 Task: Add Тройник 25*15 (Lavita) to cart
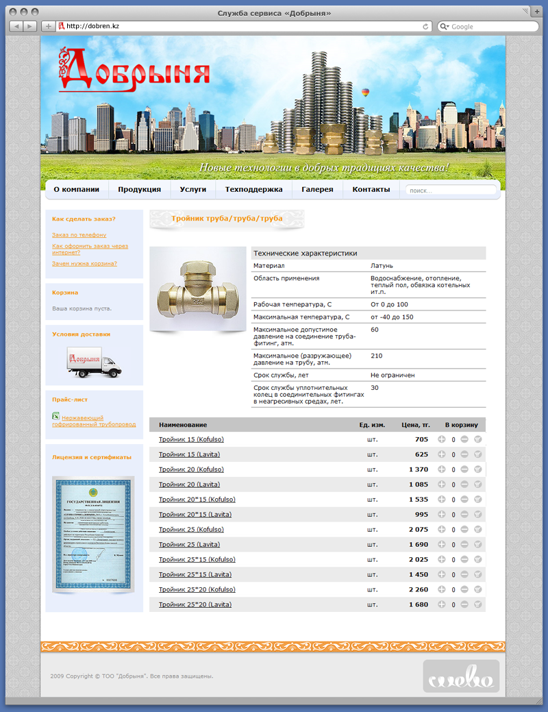click(477, 574)
